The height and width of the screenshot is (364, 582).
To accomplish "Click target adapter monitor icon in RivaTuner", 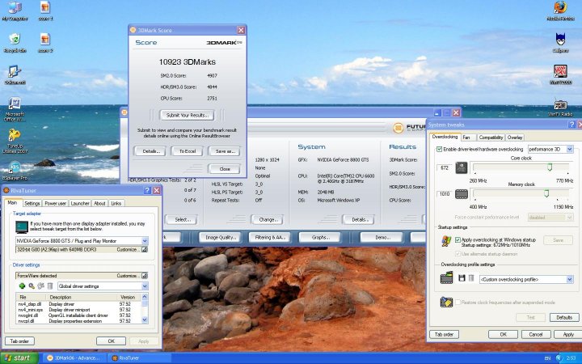I will click(x=22, y=226).
